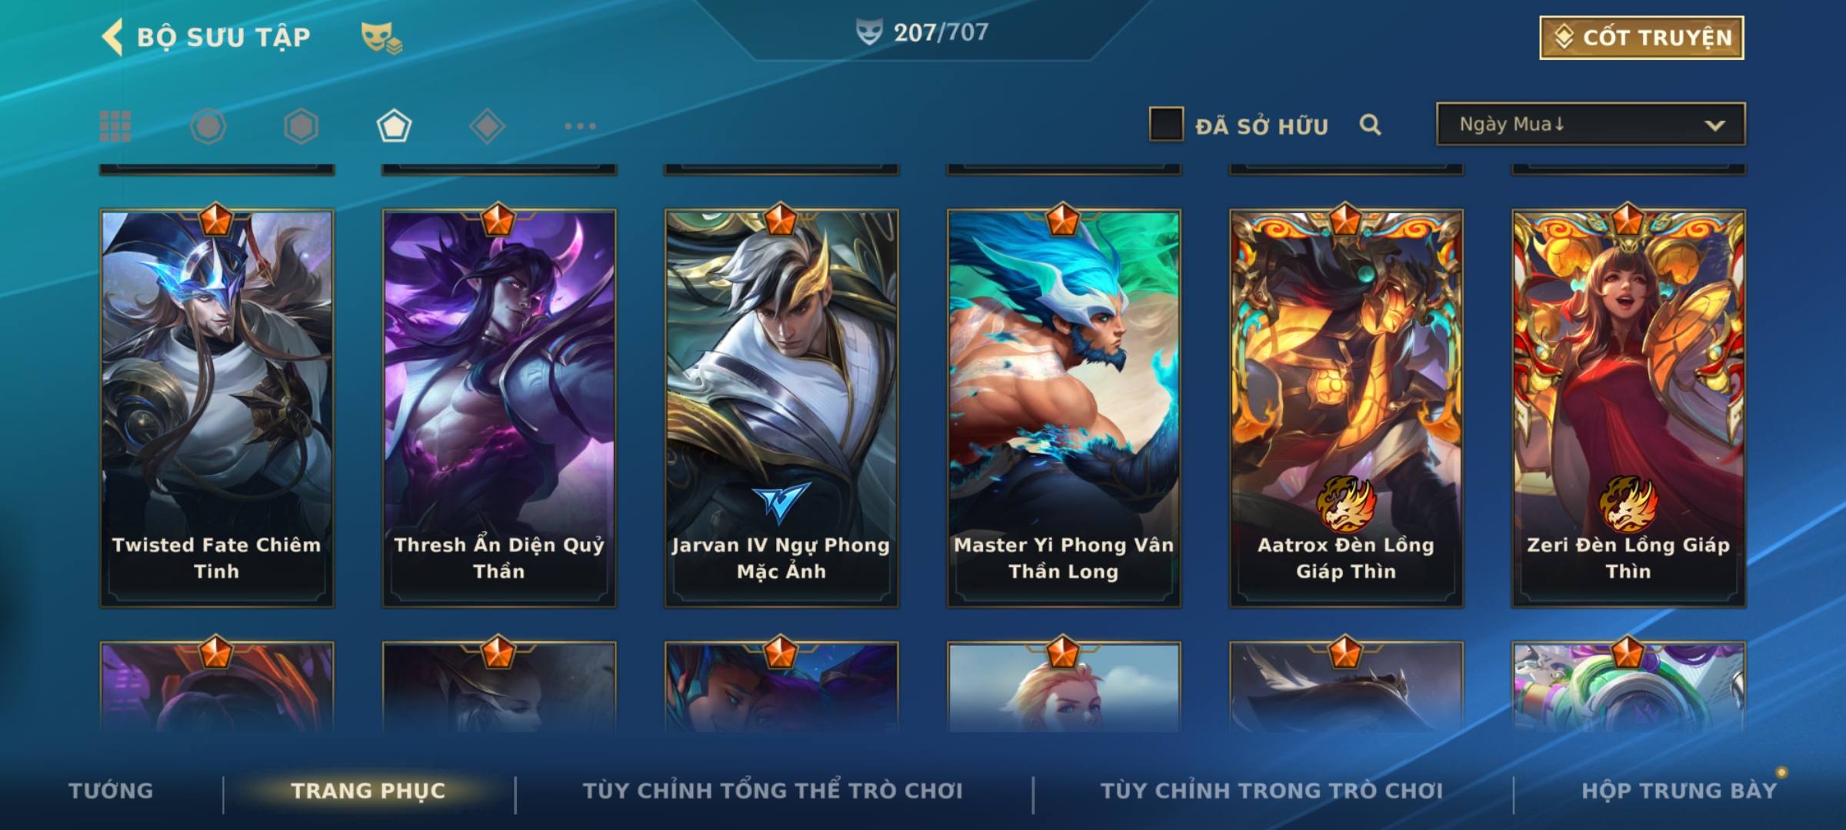Switch to the Tướng tab
This screenshot has height=830, width=1846.
112,791
